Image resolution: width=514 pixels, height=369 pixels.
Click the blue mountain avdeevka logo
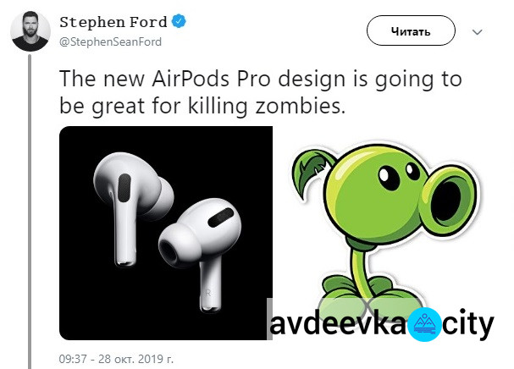(425, 324)
